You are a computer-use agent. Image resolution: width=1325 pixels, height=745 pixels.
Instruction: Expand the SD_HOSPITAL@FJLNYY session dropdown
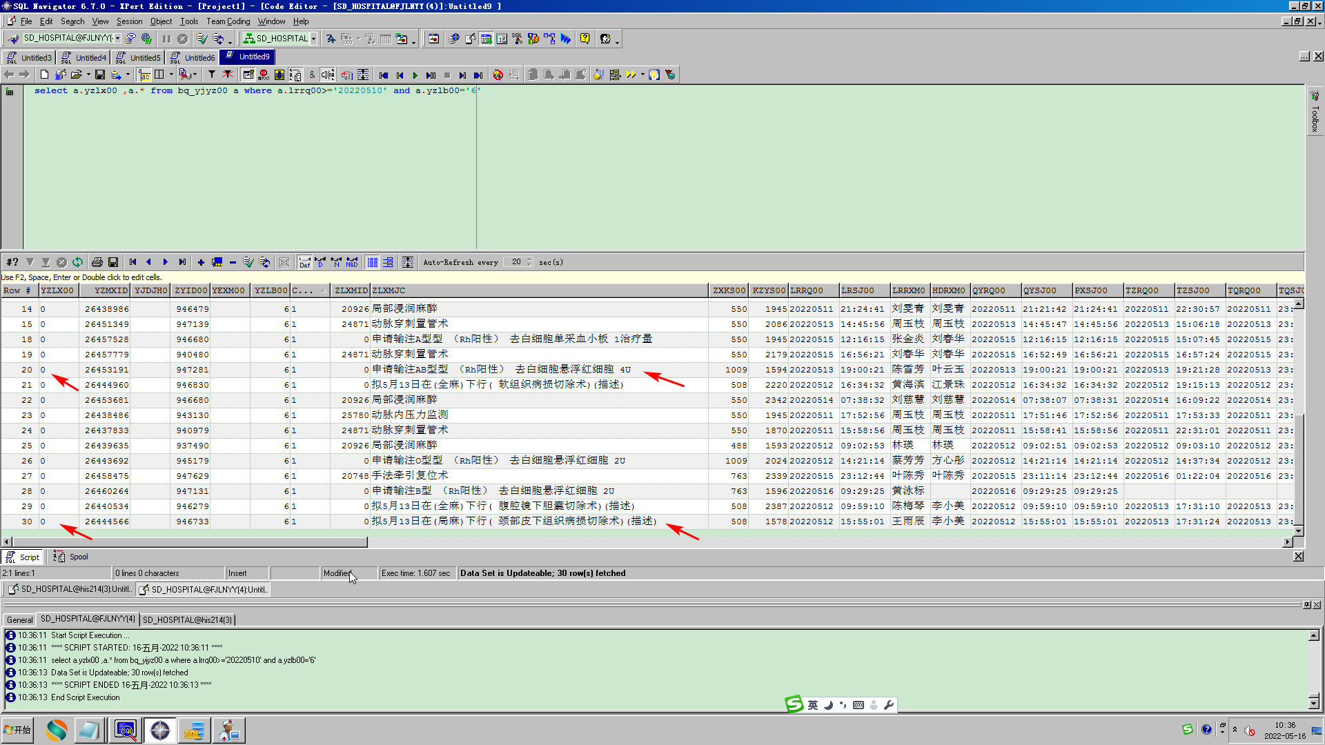coord(117,39)
